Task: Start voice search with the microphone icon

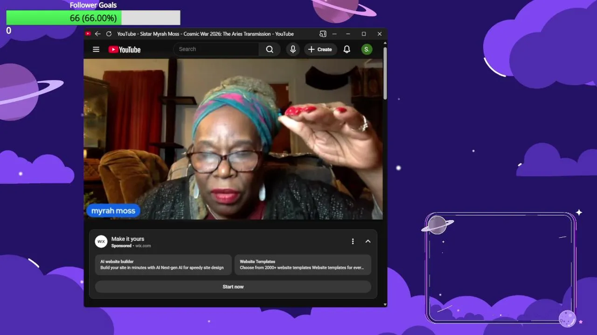Action: point(293,49)
